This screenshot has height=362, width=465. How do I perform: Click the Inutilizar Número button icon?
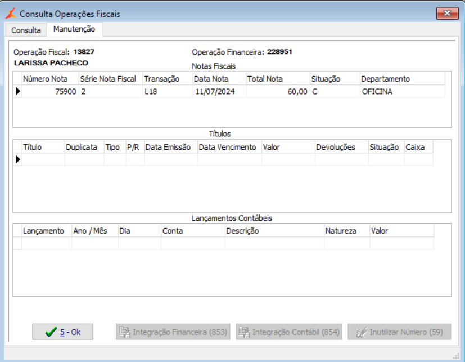point(362,332)
